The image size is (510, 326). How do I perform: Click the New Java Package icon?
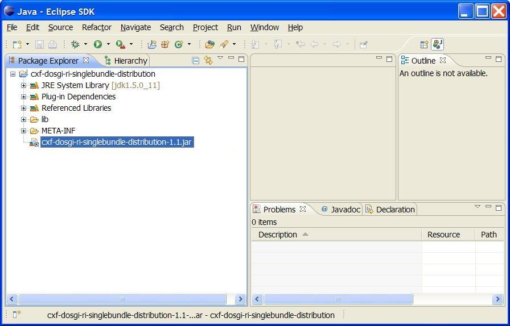(x=152, y=44)
